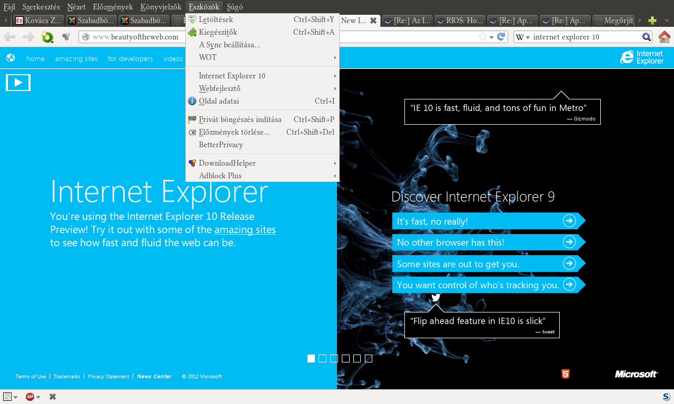Open the Könyvjelzők menu
The height and width of the screenshot is (404, 674).
pyautogui.click(x=161, y=7)
